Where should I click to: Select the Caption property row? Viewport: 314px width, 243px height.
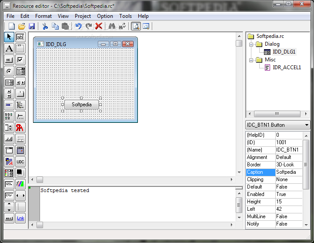(x=274, y=172)
